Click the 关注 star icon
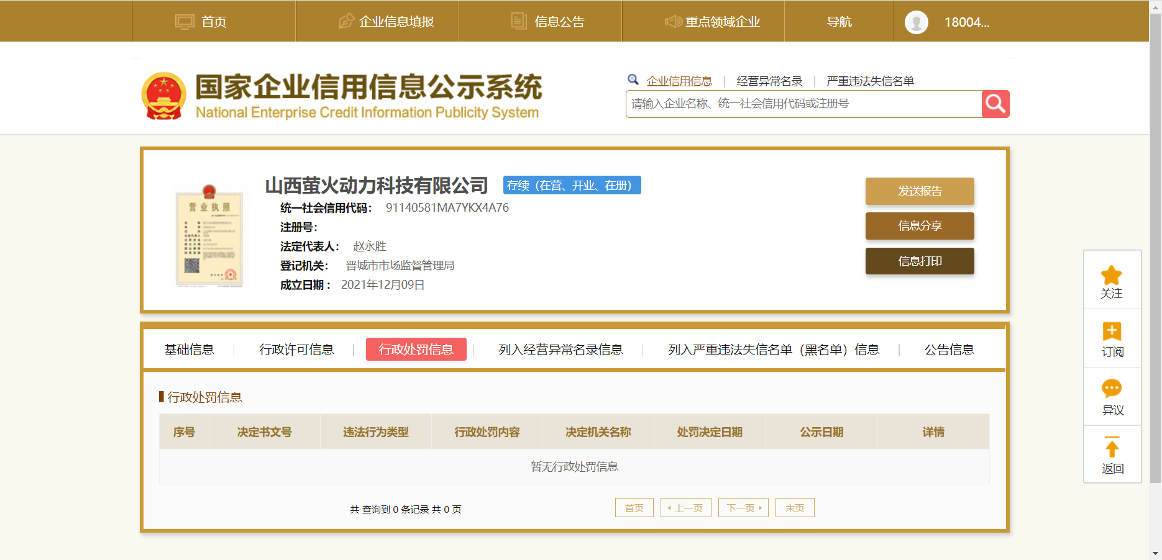This screenshot has height=560, width=1162. pos(1112,275)
